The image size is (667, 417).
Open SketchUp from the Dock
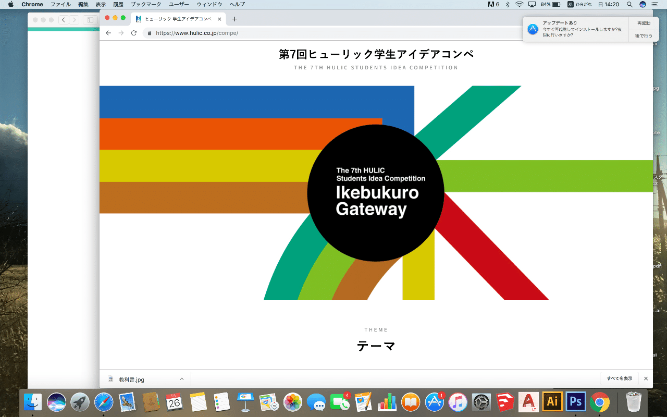pyautogui.click(x=505, y=402)
